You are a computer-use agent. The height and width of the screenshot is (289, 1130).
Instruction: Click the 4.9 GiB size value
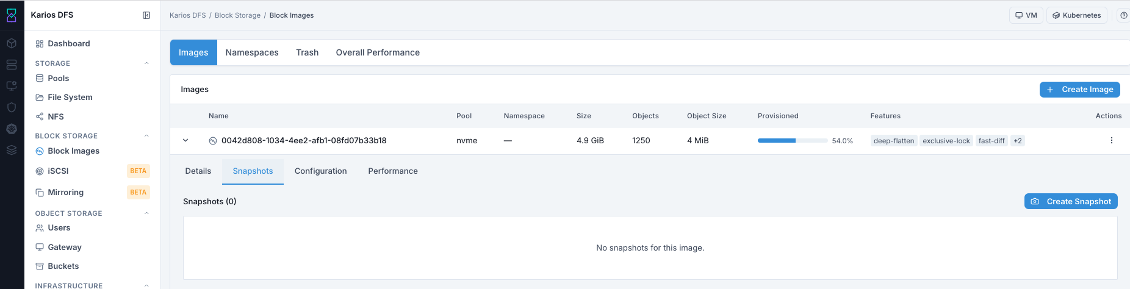pyautogui.click(x=590, y=140)
